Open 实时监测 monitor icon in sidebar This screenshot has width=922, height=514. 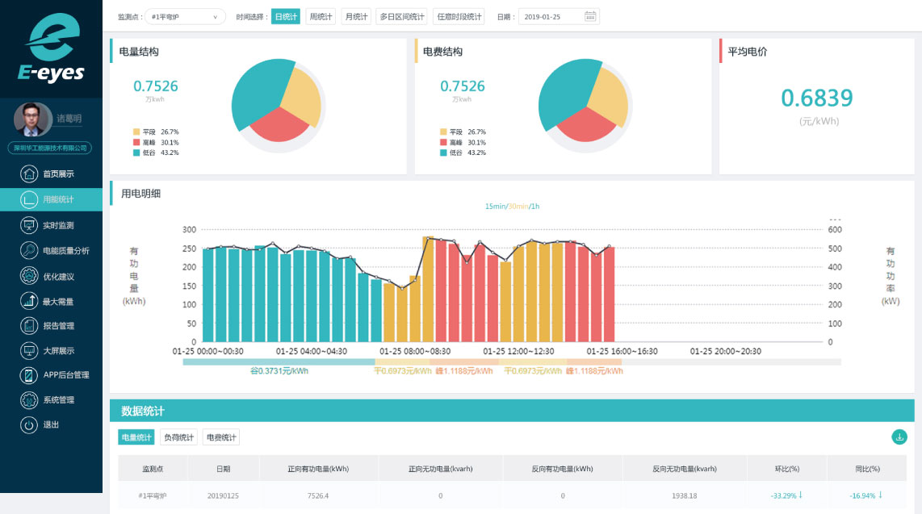(x=29, y=225)
